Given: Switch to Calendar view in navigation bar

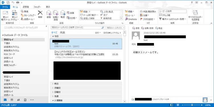Looking at the screenshot, I should tap(12, 100).
